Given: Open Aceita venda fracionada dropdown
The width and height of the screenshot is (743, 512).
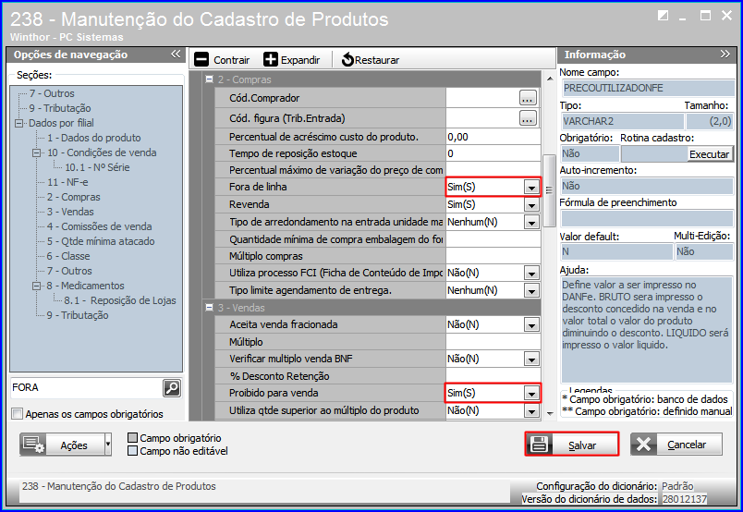Looking at the screenshot, I should click(531, 324).
